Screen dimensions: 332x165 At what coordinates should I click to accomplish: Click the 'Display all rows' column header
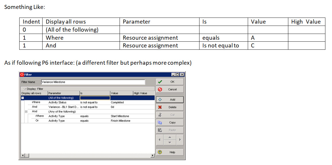(x=34, y=93)
